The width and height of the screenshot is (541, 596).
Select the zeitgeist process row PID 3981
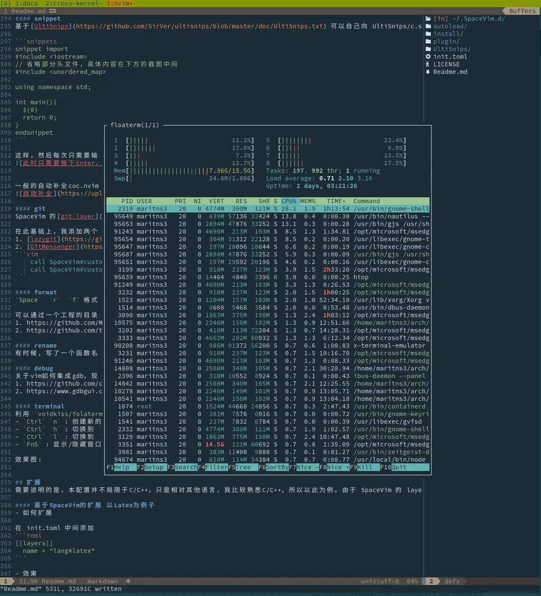[x=268, y=452]
